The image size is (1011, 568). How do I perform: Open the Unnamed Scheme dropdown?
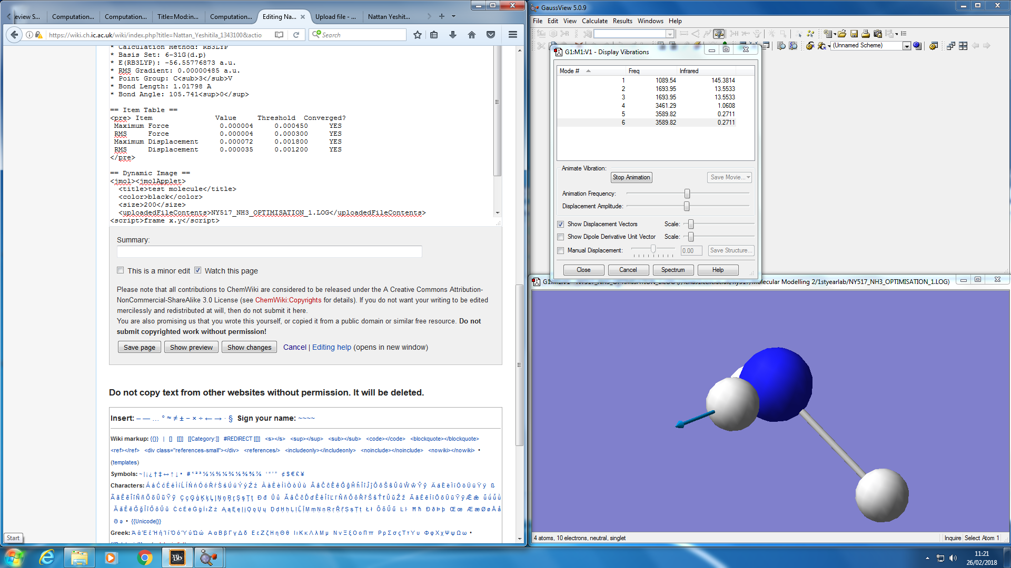pyautogui.click(x=907, y=46)
